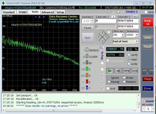The height and width of the screenshot is (114, 156).
Task: Click the backward scan direction icon
Action: click(118, 70)
